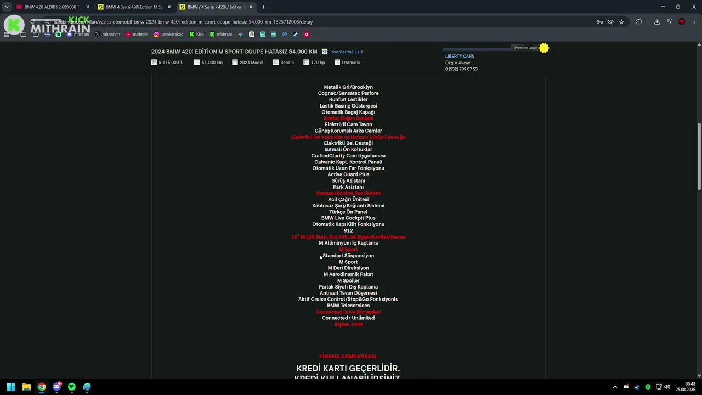Open the Instagram cemkarakoc bookmark
The width and height of the screenshot is (702, 395).
(168, 34)
